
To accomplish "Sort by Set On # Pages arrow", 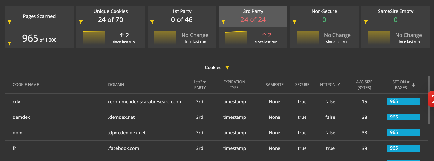I will (414, 85).
